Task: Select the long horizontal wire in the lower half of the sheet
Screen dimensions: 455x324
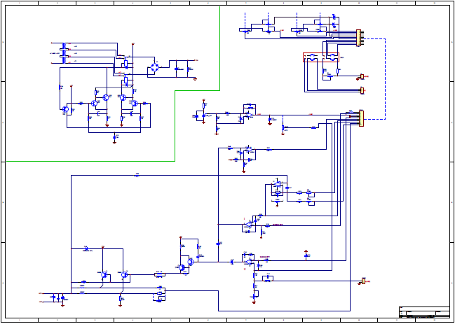Action: (x=179, y=175)
